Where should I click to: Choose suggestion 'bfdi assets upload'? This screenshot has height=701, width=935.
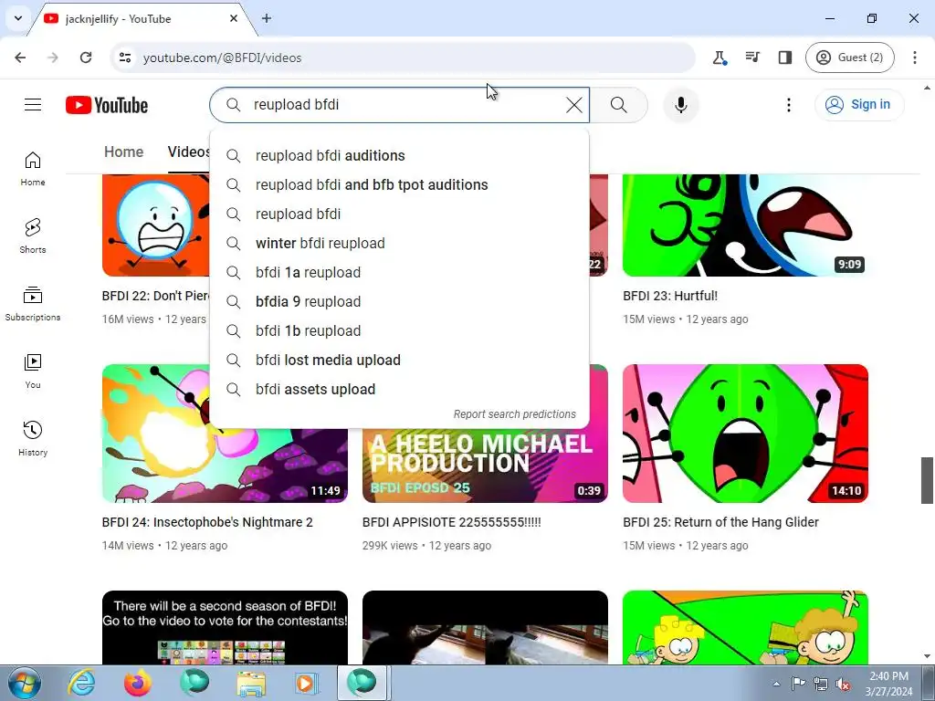[x=400, y=389]
